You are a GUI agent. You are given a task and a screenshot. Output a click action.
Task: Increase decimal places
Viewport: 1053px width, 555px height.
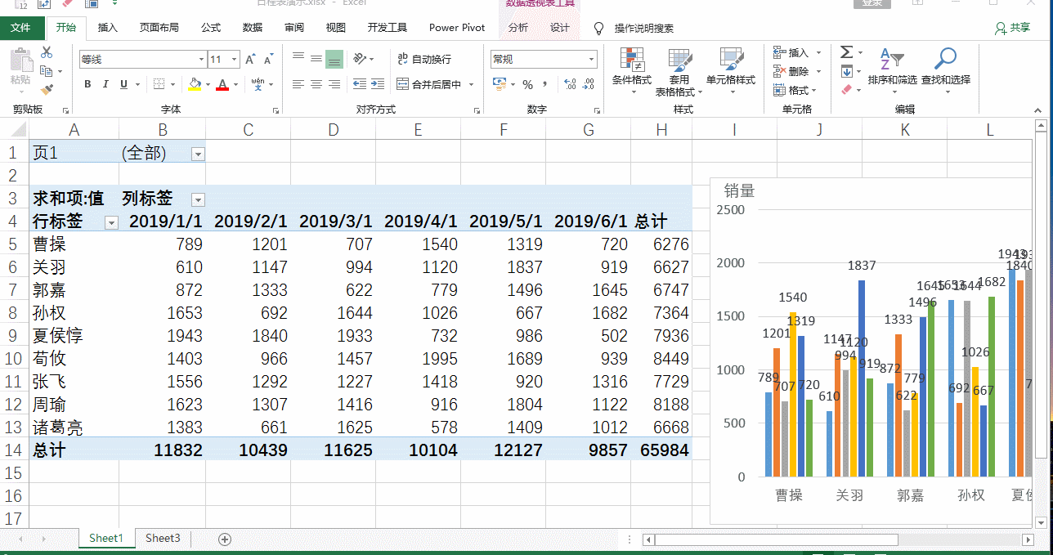[x=570, y=84]
